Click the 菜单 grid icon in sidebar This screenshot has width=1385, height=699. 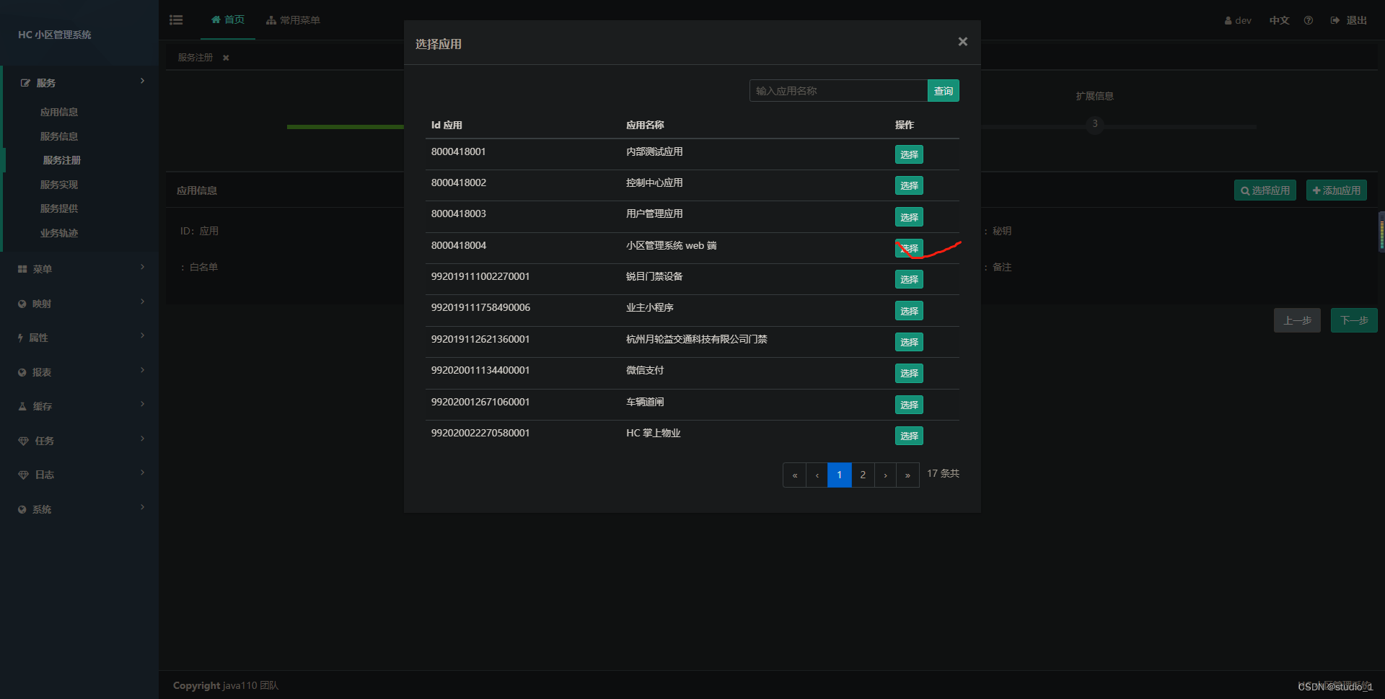[22, 269]
